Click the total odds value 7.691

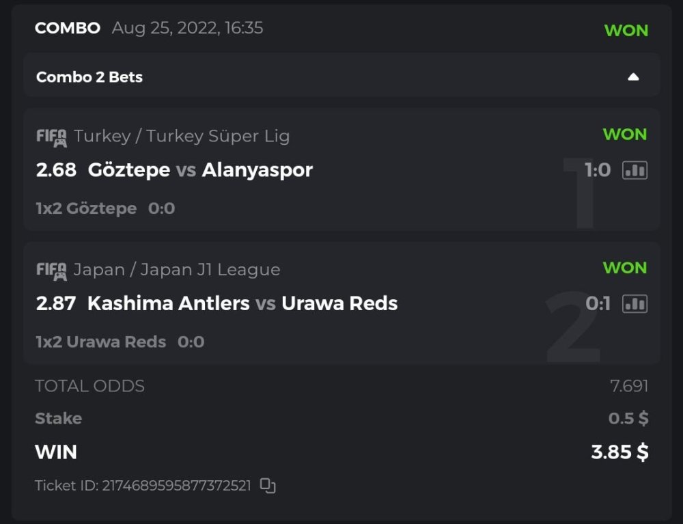pyautogui.click(x=628, y=386)
